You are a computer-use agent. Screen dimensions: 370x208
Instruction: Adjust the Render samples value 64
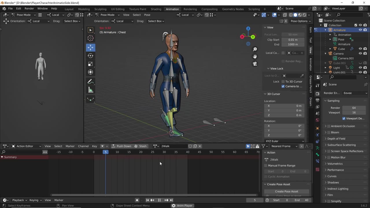point(354,108)
